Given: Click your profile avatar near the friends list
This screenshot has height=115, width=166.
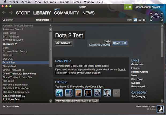Looking at the screenshot, I should (x=160, y=109).
